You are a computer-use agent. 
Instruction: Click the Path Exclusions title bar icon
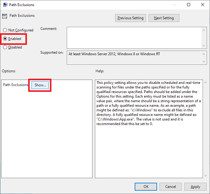click(x=5, y=5)
